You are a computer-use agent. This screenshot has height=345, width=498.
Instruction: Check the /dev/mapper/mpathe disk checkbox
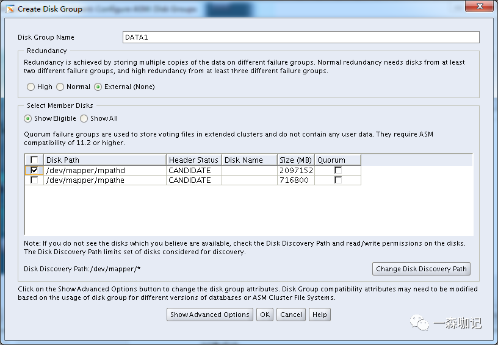(x=34, y=180)
